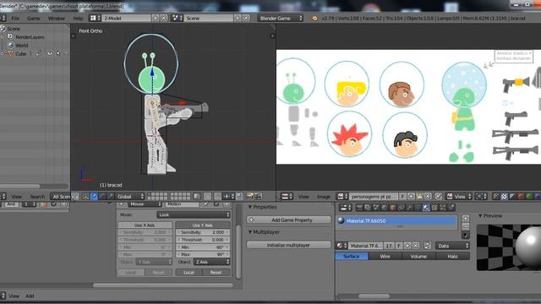Open the Render properties tab icon
This screenshot has height=304, width=541.
[359, 208]
